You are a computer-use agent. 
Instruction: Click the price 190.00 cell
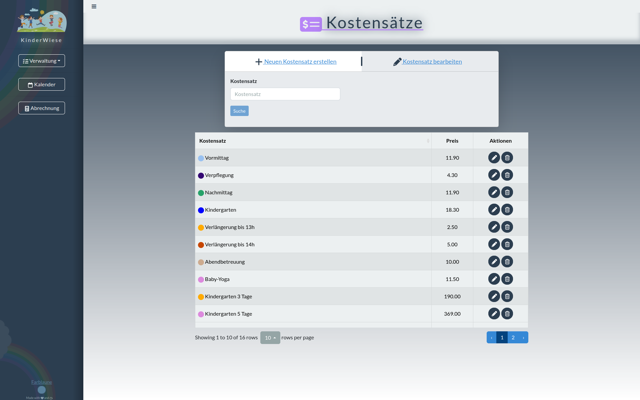(x=452, y=296)
